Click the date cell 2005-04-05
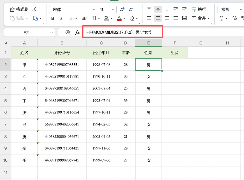Image resolution: width=244 pixels, height=180 pixels. pyautogui.click(x=101, y=136)
